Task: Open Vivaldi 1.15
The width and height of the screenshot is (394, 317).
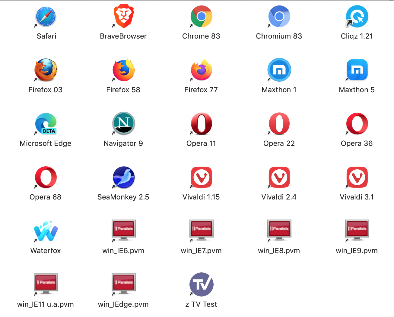Action: click(x=201, y=177)
